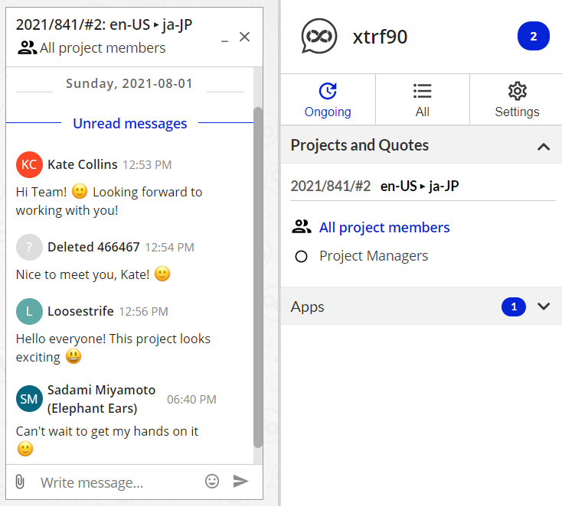Screen dimensions: 562x506
Task: Click the paperclip attachment icon
Action: tap(20, 482)
